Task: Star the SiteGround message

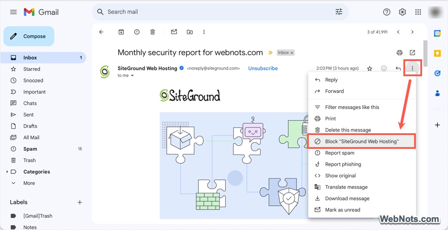Action: coord(369,69)
